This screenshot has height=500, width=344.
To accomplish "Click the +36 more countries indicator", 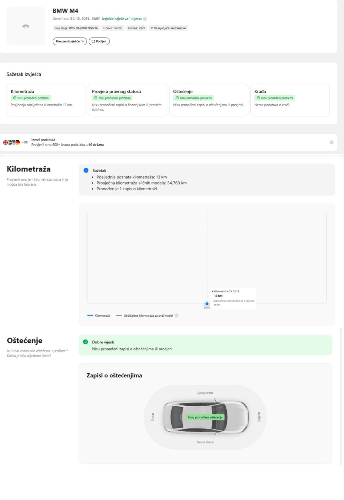I will tap(25, 142).
